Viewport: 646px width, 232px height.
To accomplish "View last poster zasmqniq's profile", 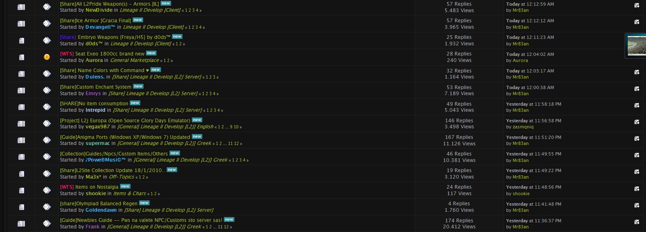I will coord(523,127).
